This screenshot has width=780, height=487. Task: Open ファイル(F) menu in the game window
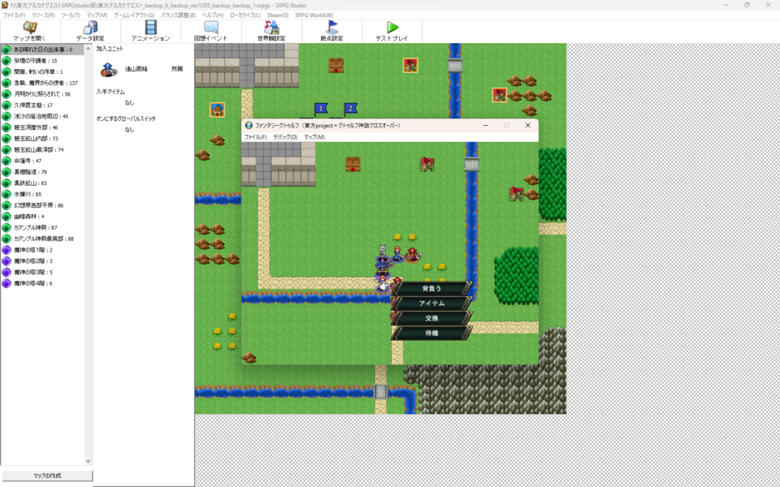[256, 137]
